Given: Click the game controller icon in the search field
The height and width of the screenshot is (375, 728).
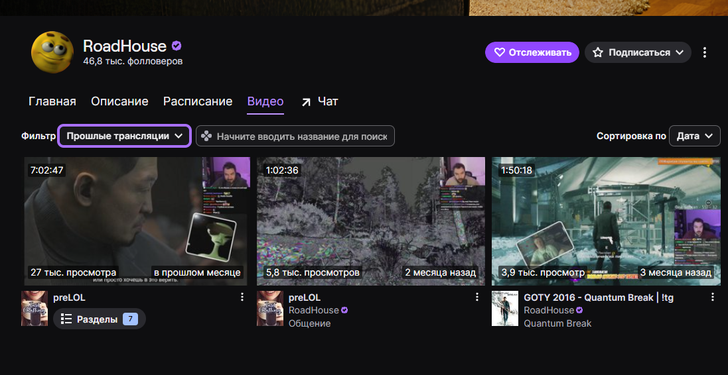Looking at the screenshot, I should 206,136.
